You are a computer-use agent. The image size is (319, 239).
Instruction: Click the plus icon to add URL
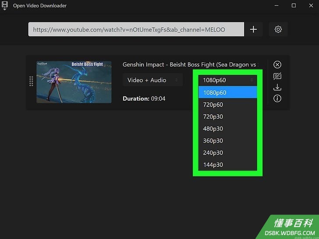(x=253, y=29)
